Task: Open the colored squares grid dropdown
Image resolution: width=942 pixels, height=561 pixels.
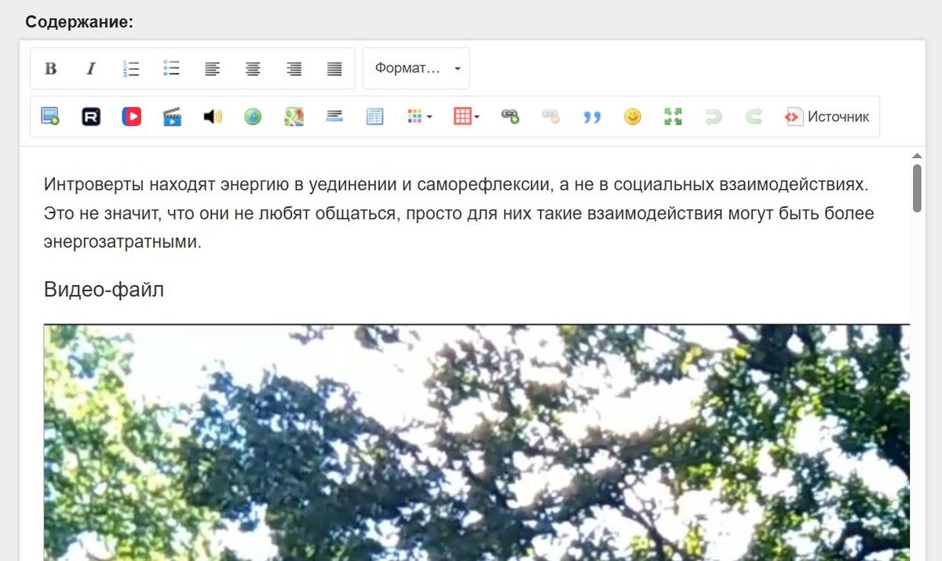Action: pyautogui.click(x=420, y=117)
